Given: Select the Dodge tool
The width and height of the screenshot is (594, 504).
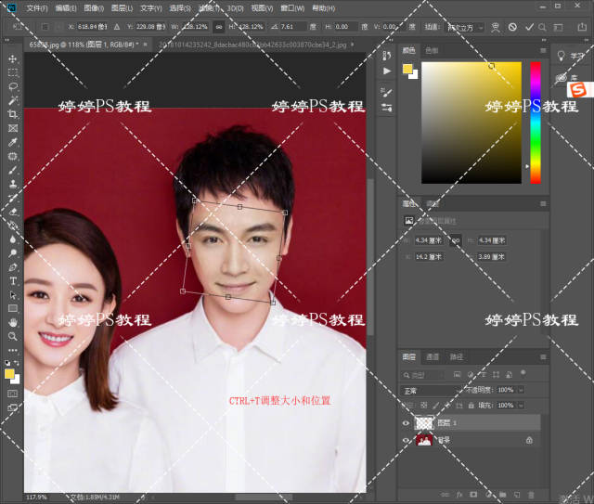Looking at the screenshot, I should pyautogui.click(x=13, y=252).
